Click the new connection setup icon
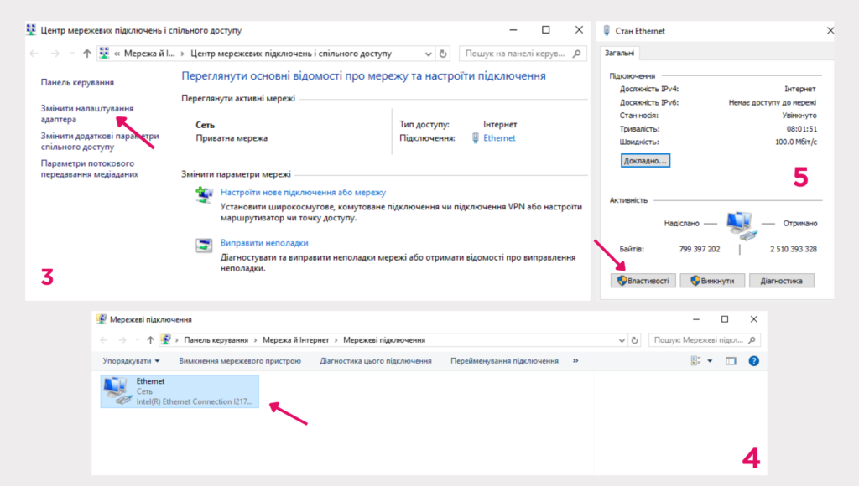The image size is (859, 486). coord(205,195)
